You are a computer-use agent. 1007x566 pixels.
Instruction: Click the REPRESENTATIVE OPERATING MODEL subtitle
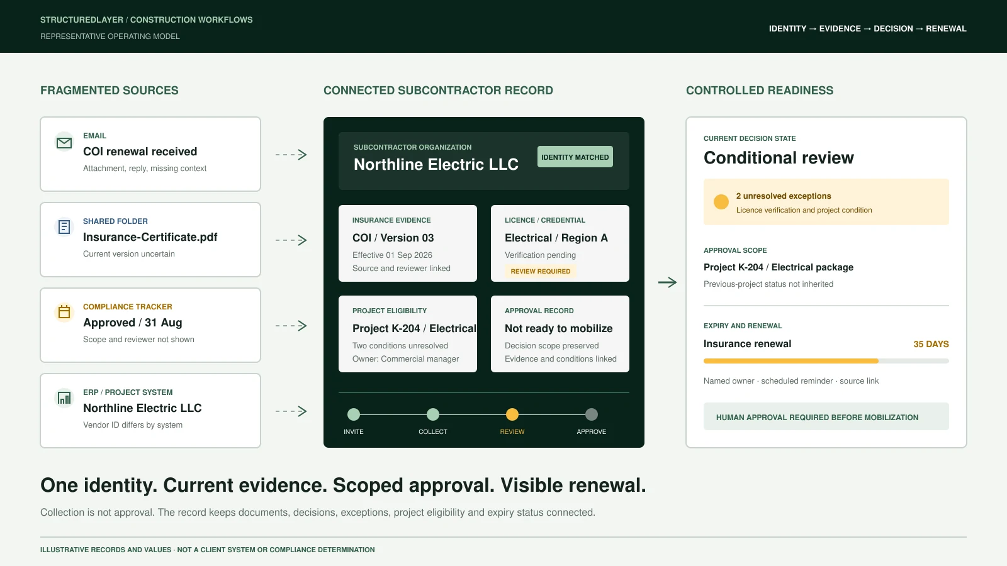pyautogui.click(x=110, y=36)
